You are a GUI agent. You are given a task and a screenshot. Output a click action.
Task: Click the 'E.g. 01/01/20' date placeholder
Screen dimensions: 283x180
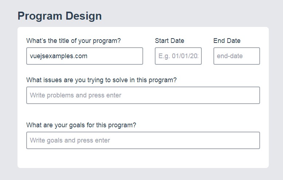tap(178, 56)
